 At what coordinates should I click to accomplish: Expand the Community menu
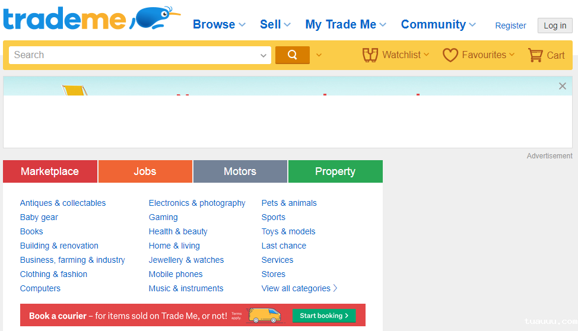click(x=438, y=24)
